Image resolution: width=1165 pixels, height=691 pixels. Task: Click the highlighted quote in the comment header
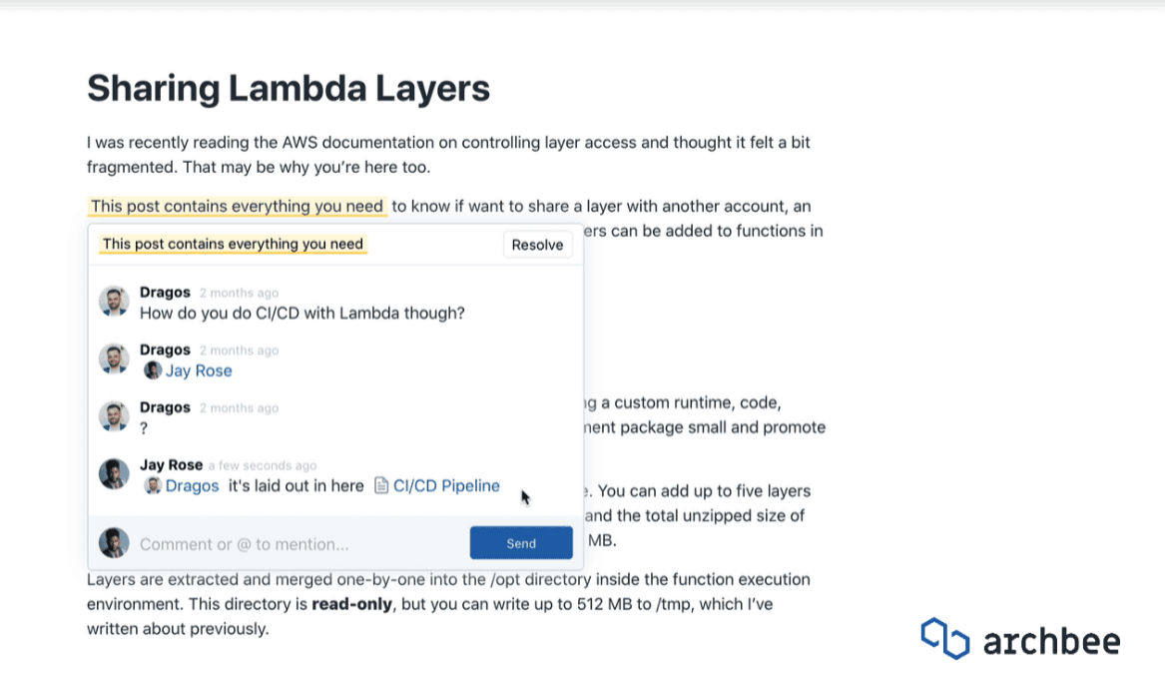point(234,244)
